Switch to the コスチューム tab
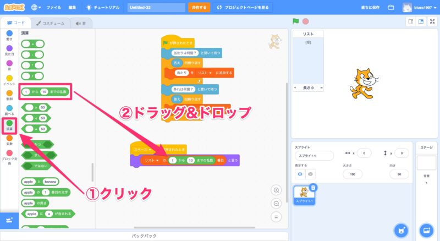 [50, 23]
